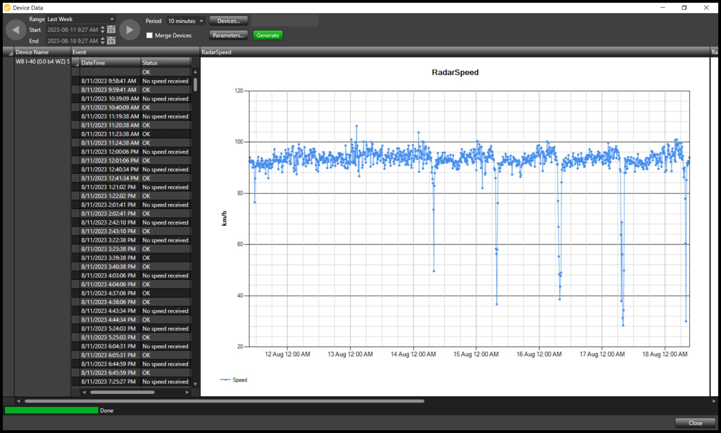
Task: Click the Done status text
Action: [106, 411]
